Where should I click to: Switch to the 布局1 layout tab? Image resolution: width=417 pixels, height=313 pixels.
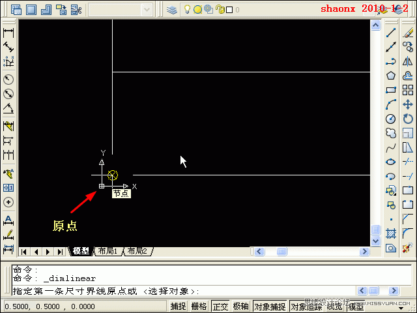(108, 251)
